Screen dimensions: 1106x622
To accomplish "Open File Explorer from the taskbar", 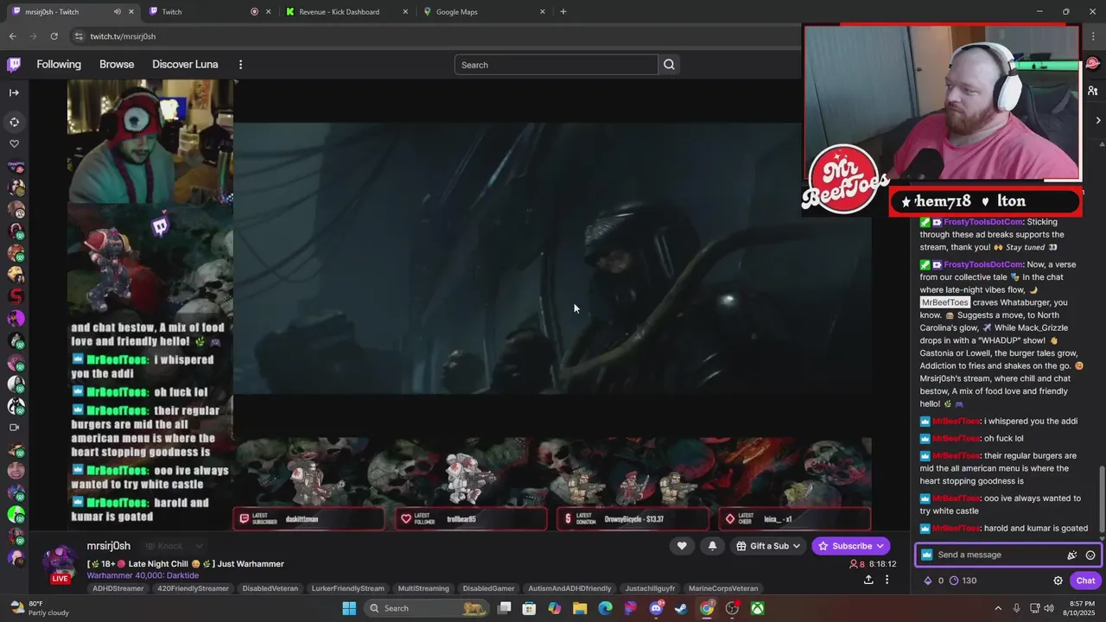I will click(580, 608).
